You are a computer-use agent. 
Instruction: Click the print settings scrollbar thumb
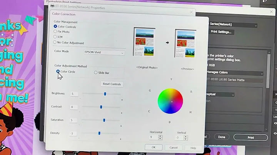(x=268, y=71)
